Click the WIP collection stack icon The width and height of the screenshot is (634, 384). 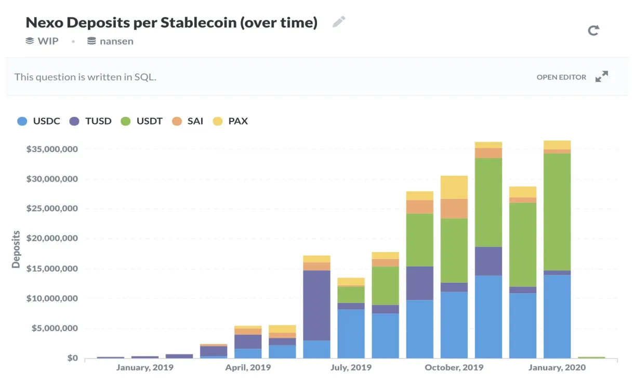click(x=30, y=41)
